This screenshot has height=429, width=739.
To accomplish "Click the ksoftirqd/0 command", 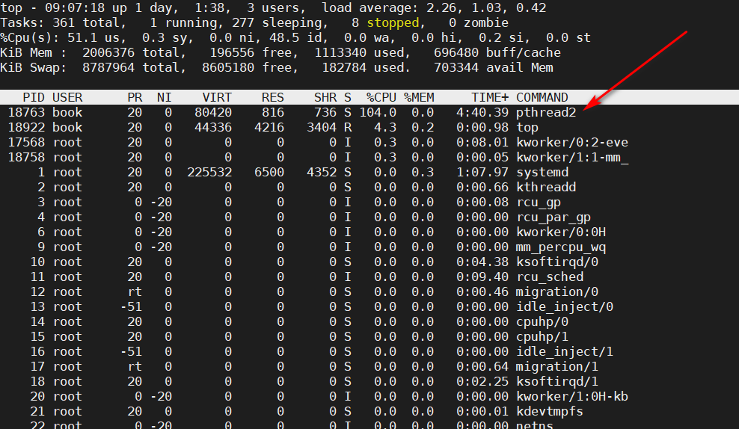I will coord(557,262).
